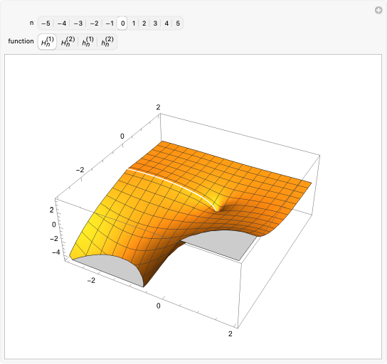387x364 pixels.
Task: Choose n value −2
Action: (x=94, y=23)
